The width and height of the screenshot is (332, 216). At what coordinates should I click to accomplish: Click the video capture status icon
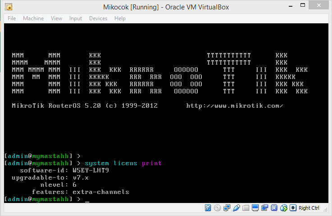(265, 208)
